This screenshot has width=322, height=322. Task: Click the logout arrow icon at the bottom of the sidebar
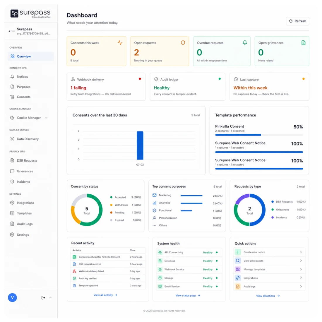coord(43,298)
